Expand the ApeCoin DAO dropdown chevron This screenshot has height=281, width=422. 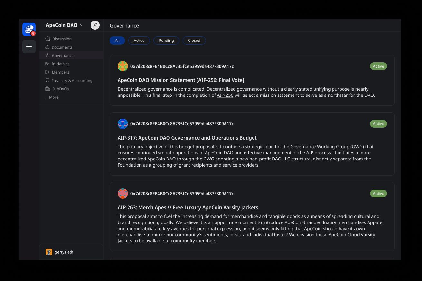81,25
